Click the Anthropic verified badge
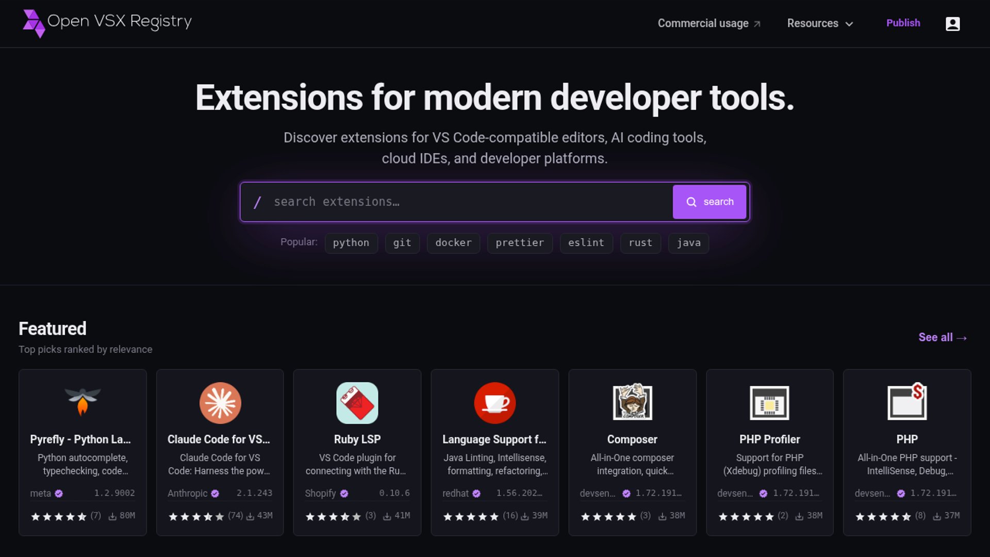 pos(215,494)
